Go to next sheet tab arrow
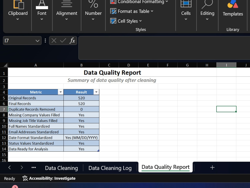This screenshot has height=188, width=250. [22, 167]
